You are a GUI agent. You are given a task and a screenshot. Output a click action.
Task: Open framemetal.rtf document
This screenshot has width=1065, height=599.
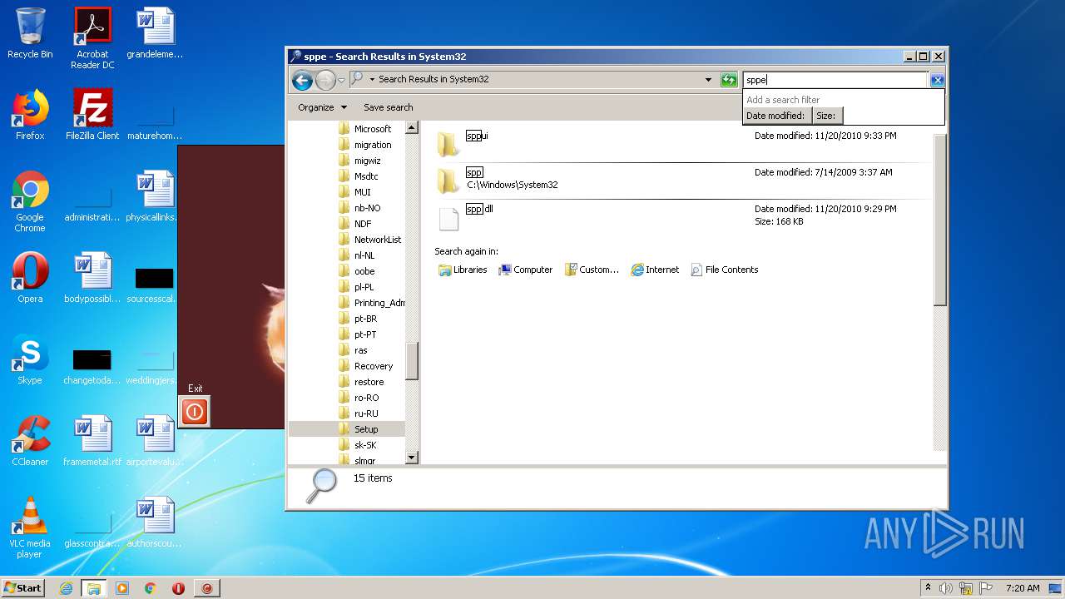pos(92,441)
